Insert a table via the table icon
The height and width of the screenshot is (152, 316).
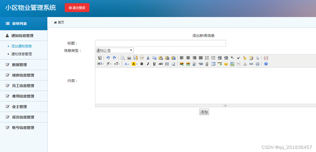click(213, 64)
